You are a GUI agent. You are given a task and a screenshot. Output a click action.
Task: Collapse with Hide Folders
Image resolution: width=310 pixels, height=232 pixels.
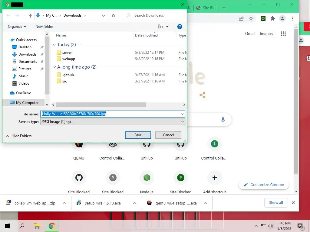pos(19,136)
